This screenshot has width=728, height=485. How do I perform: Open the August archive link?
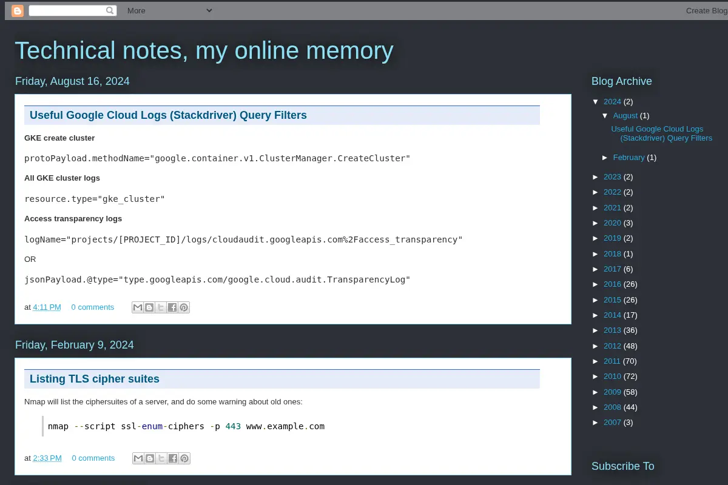tap(625, 115)
